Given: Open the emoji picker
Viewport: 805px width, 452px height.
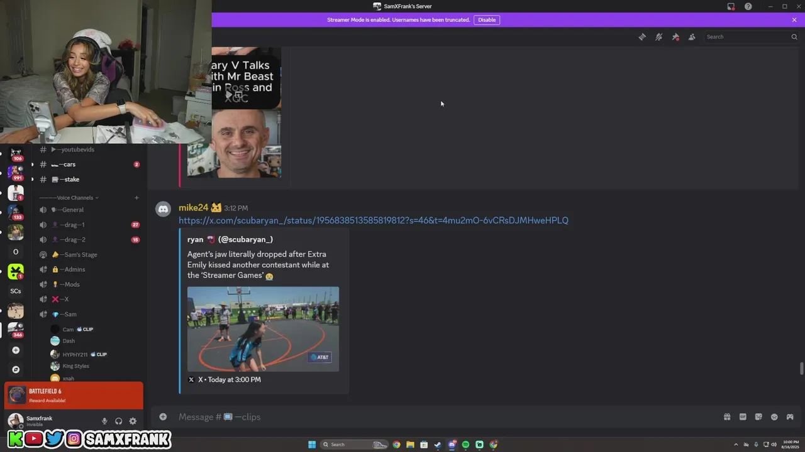Looking at the screenshot, I should tap(774, 417).
